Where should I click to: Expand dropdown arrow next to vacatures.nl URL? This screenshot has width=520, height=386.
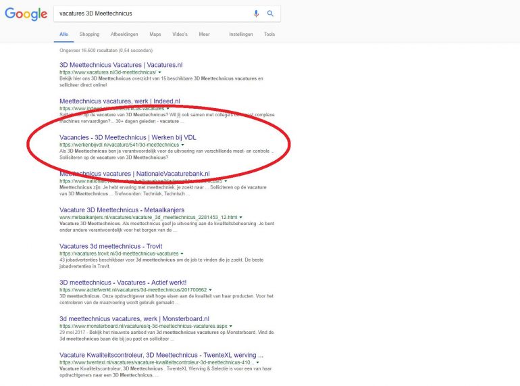160,72
